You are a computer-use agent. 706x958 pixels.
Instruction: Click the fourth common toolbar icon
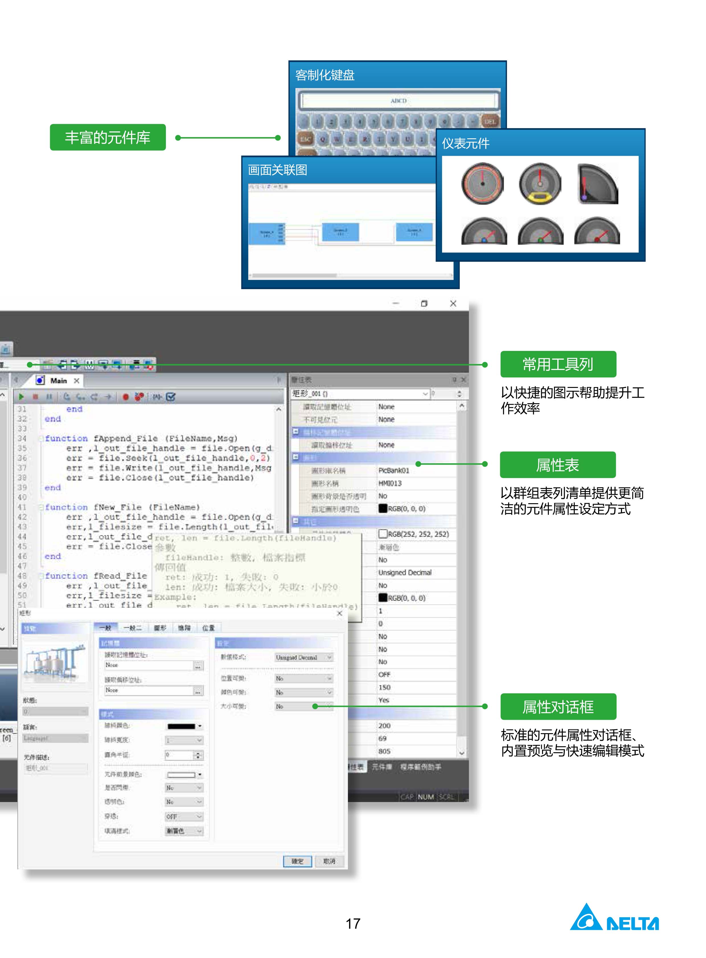89,365
